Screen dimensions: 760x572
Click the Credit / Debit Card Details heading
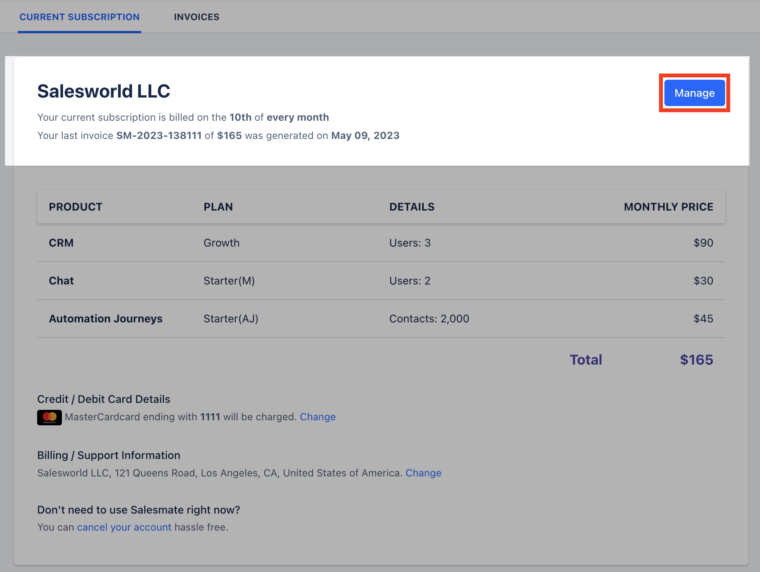pyautogui.click(x=104, y=399)
